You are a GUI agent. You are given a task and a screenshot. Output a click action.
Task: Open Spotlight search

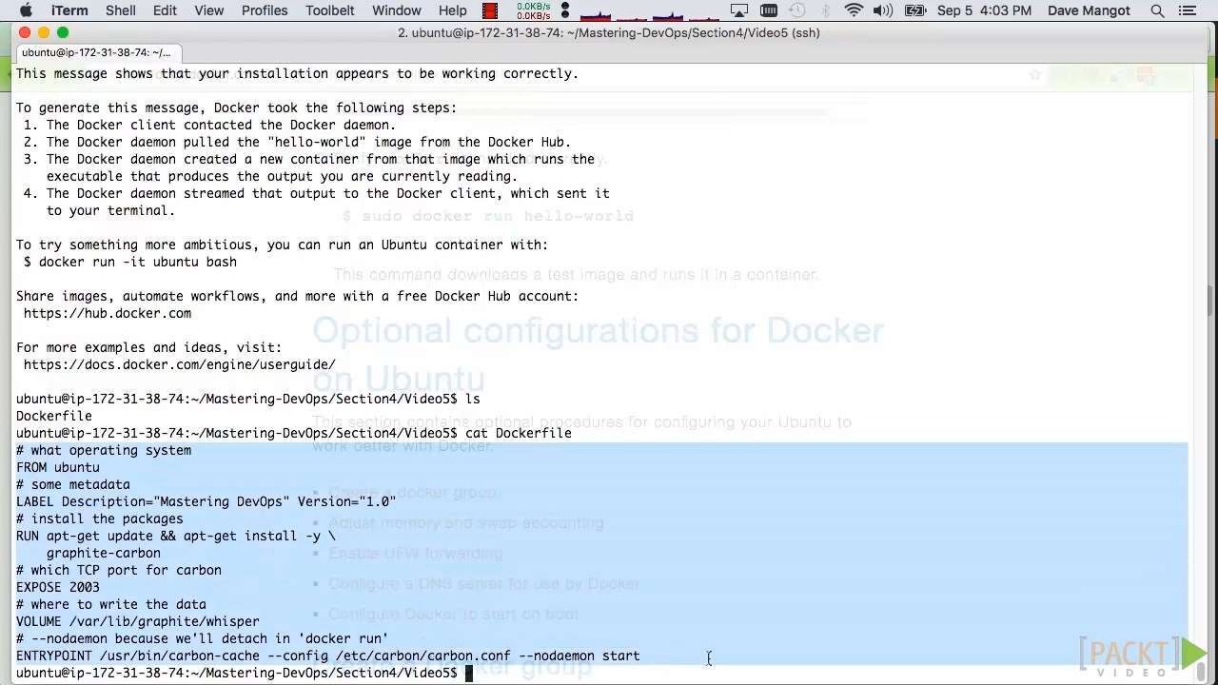tap(1157, 10)
